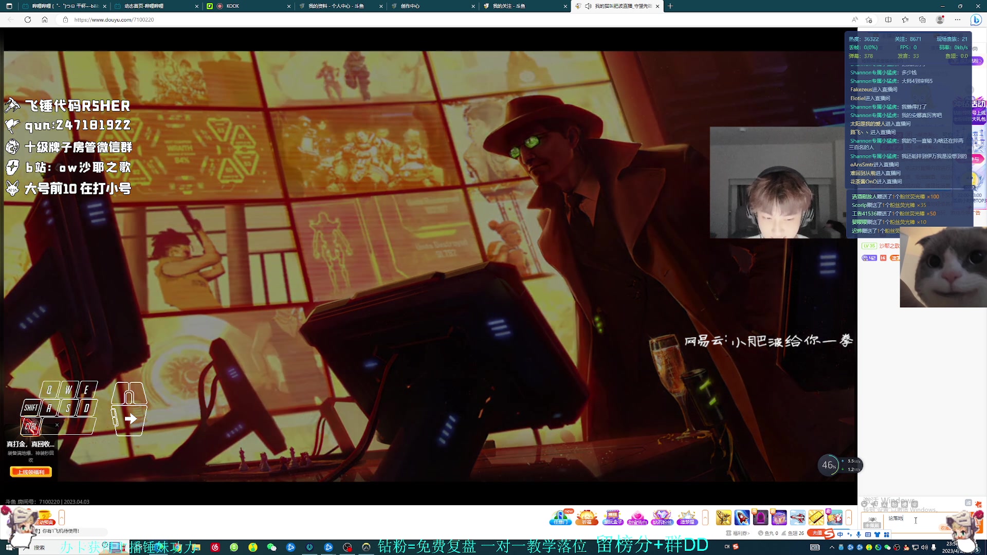Open the 造梦屋 activity icon
The height and width of the screenshot is (555, 987).
(x=687, y=517)
